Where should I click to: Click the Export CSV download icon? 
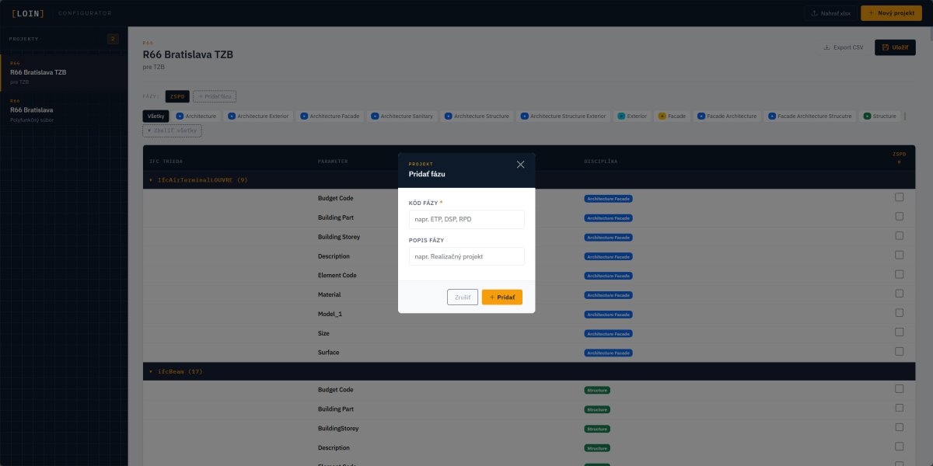[826, 47]
